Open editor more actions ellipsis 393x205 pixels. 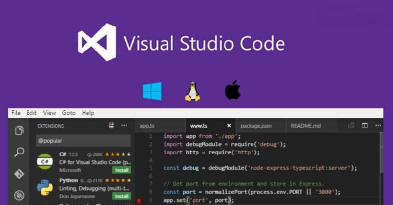(378, 125)
